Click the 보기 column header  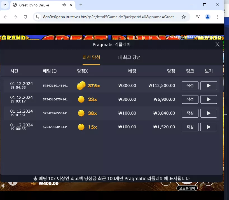point(209,71)
